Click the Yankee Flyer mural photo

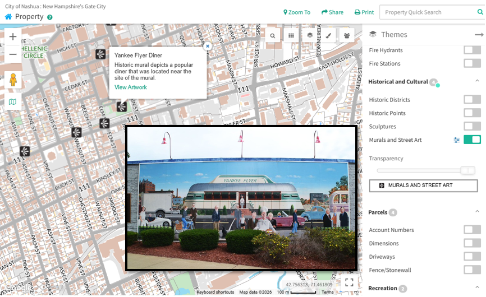coord(241,198)
